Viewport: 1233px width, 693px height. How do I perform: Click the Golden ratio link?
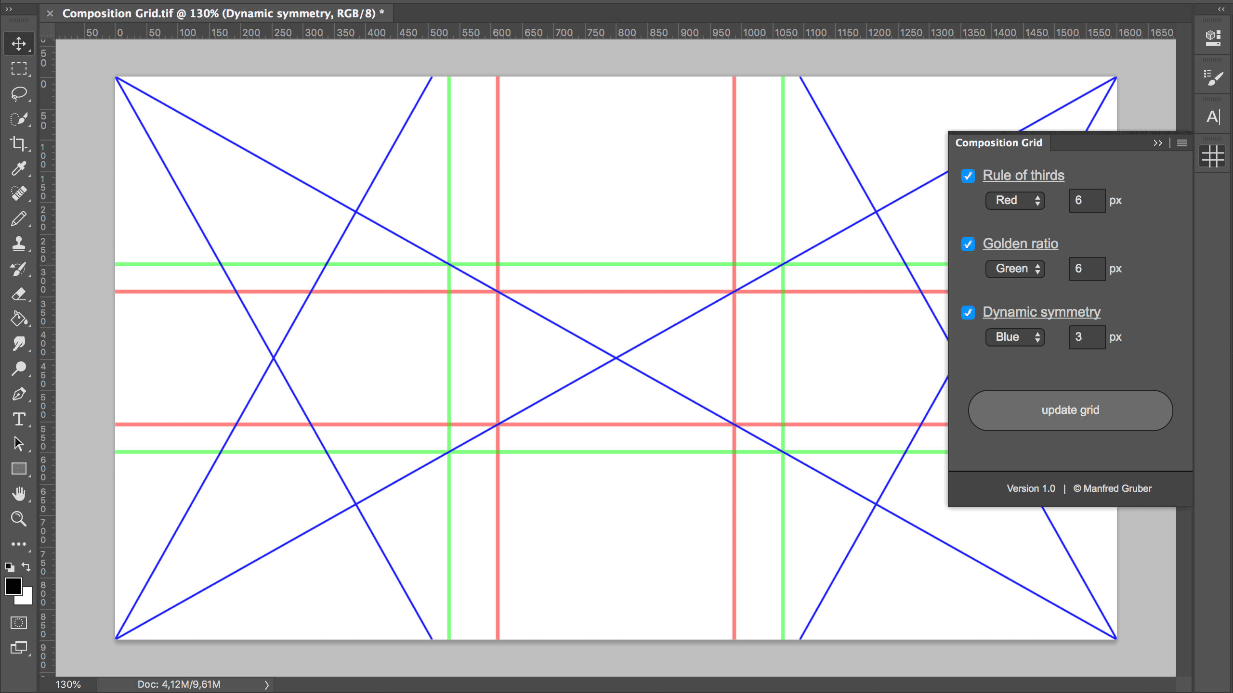pos(1020,244)
